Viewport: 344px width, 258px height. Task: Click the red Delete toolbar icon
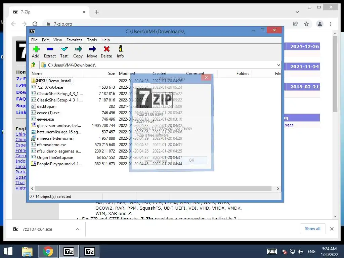tap(106, 49)
